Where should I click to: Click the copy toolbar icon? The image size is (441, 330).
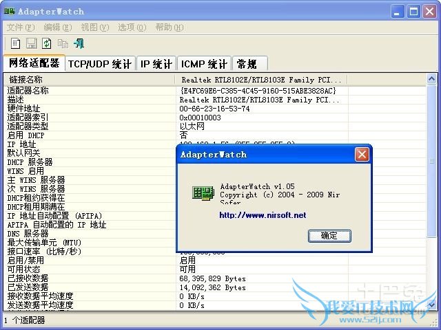[x=63, y=43]
